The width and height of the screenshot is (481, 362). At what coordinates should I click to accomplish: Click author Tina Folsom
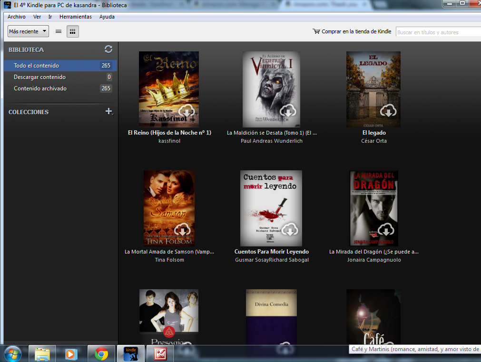169,260
